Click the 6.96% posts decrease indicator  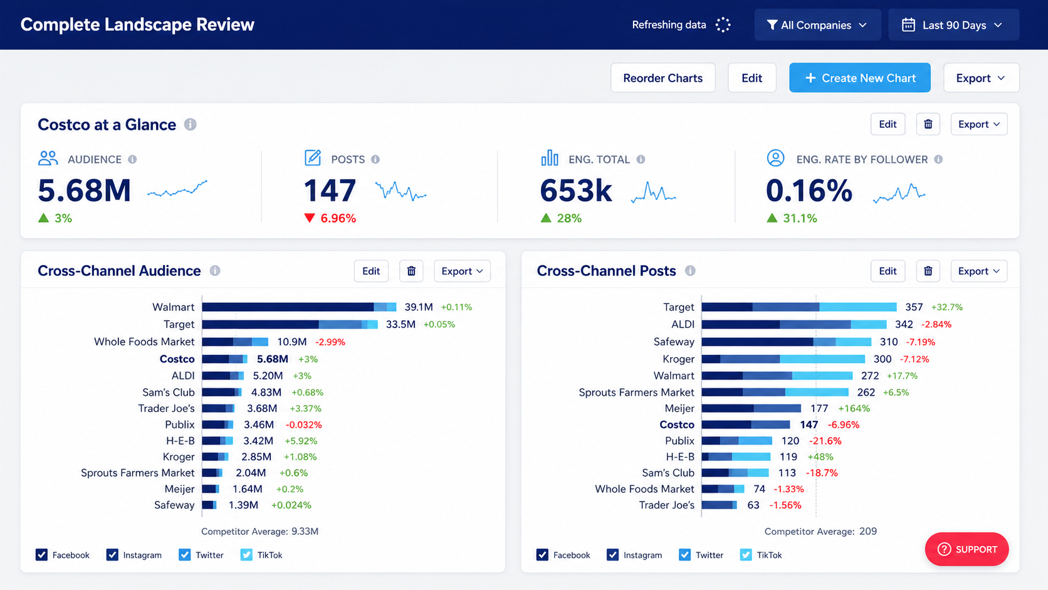click(x=330, y=218)
